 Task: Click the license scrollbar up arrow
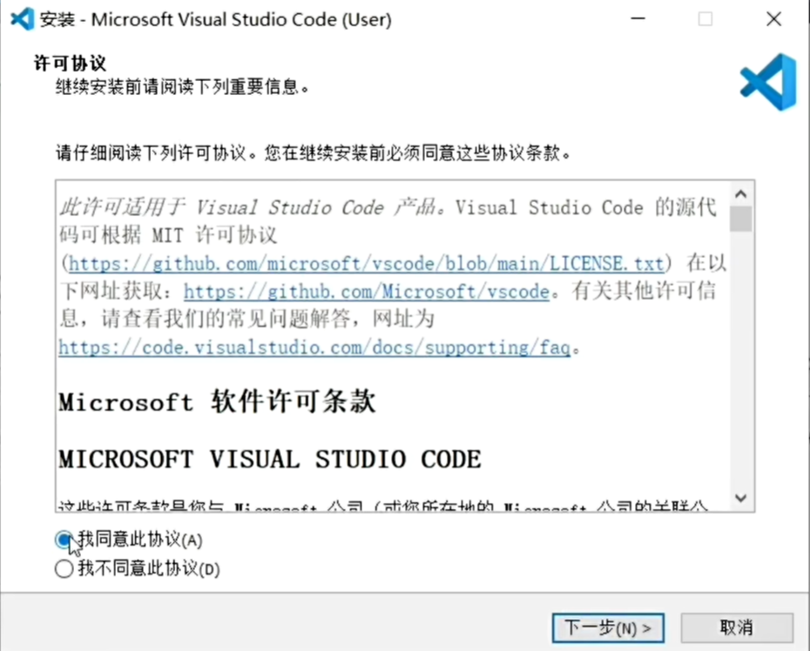(741, 193)
